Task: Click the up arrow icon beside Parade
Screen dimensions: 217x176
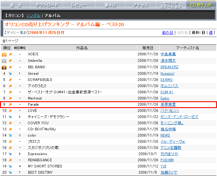Action: point(10,104)
